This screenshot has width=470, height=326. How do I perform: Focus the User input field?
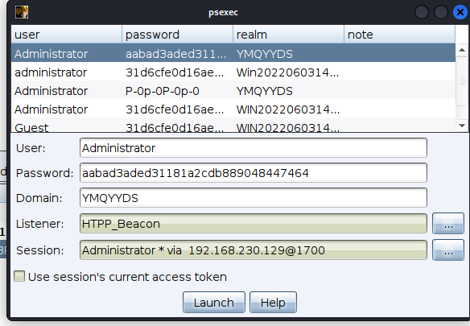click(254, 147)
